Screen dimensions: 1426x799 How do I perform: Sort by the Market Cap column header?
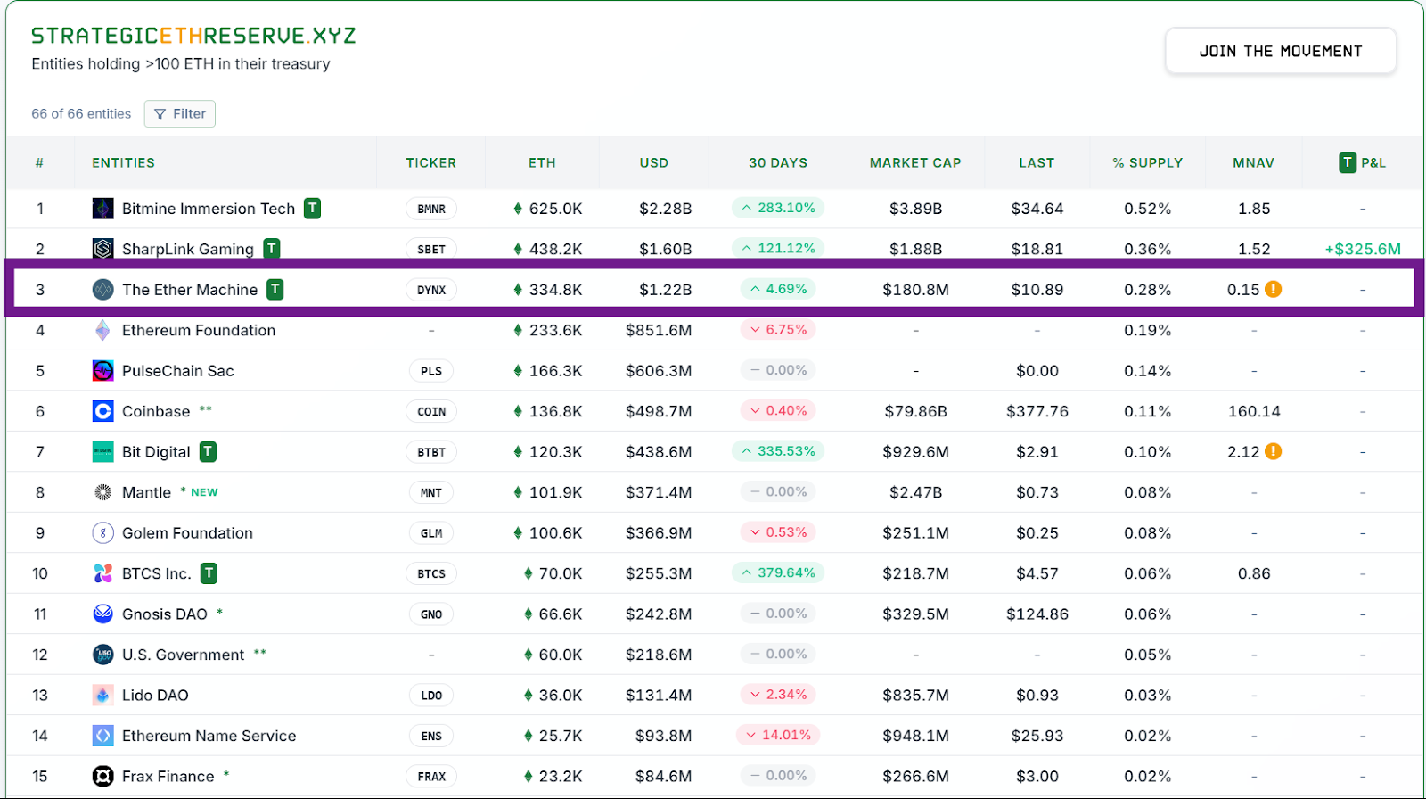point(915,162)
